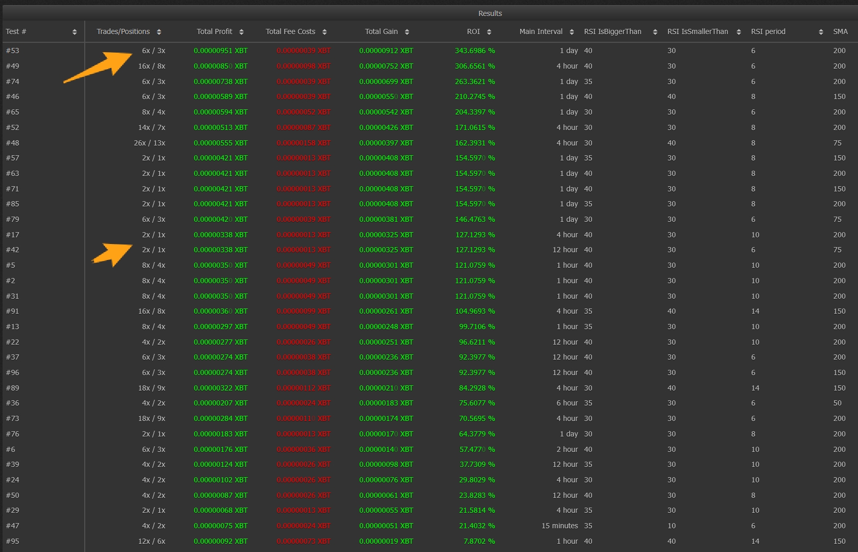The image size is (858, 552).
Task: Click sort arrows next to Trades/Positions
Action: coord(159,32)
